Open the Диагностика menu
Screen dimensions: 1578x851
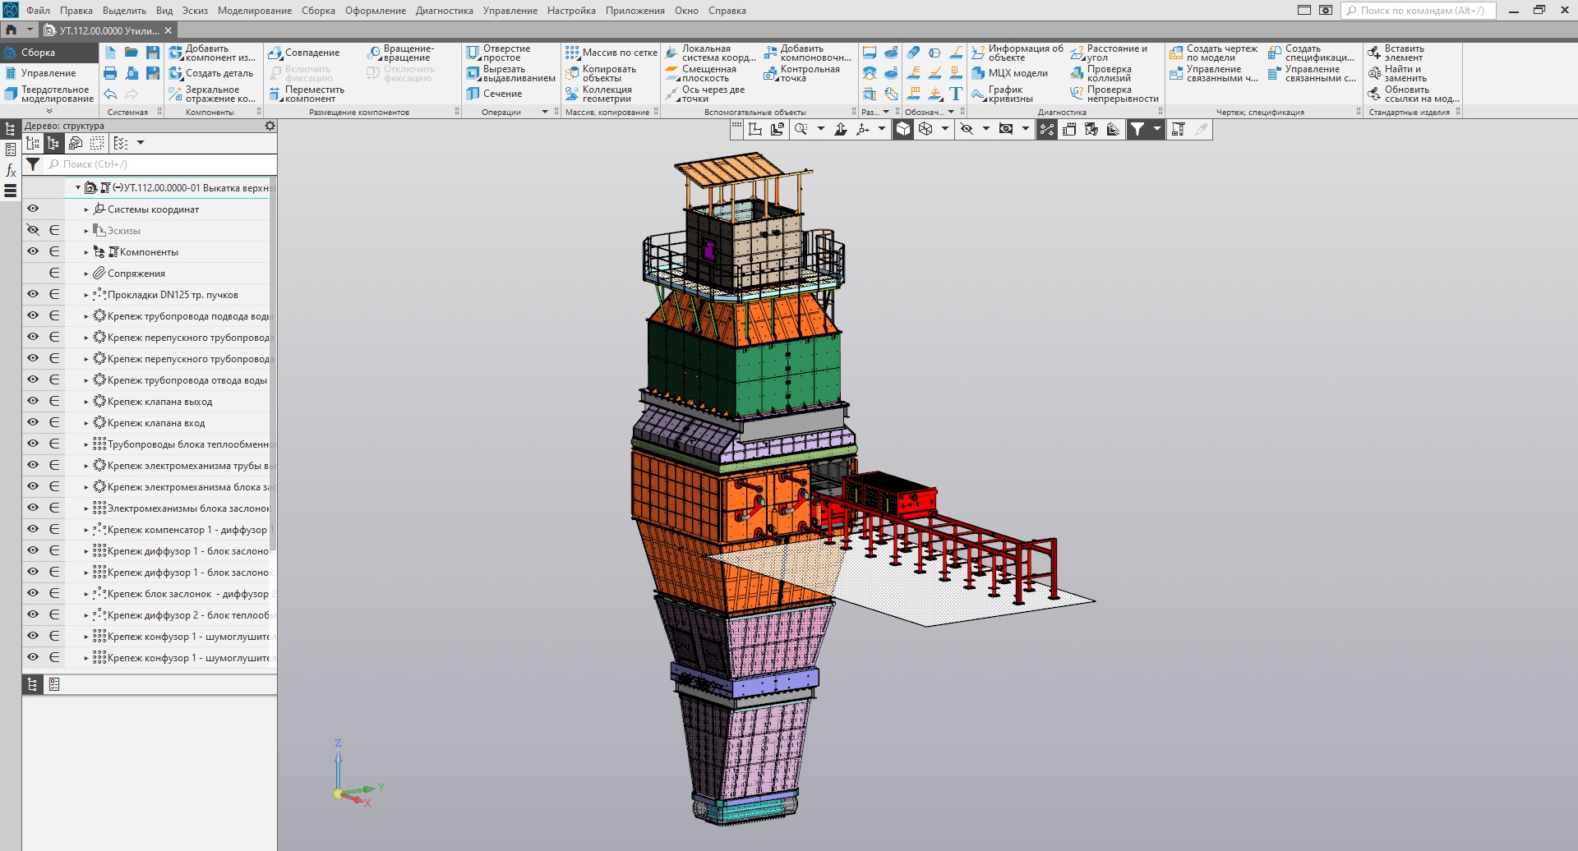444,11
